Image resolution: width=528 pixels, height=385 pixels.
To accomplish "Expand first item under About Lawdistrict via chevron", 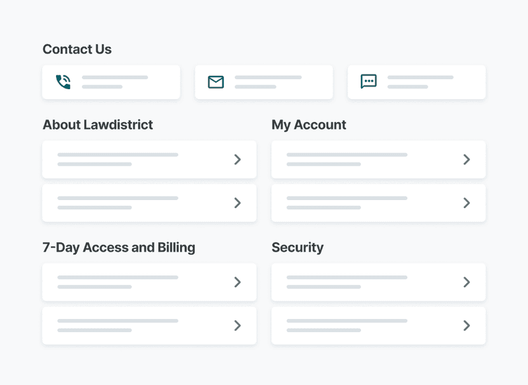I will click(x=238, y=159).
